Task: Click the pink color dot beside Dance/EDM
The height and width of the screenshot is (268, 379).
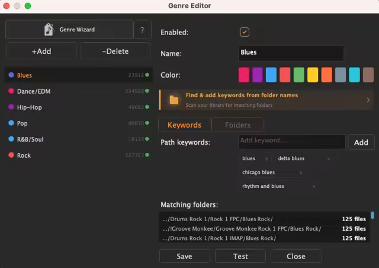Action: click(x=11, y=91)
